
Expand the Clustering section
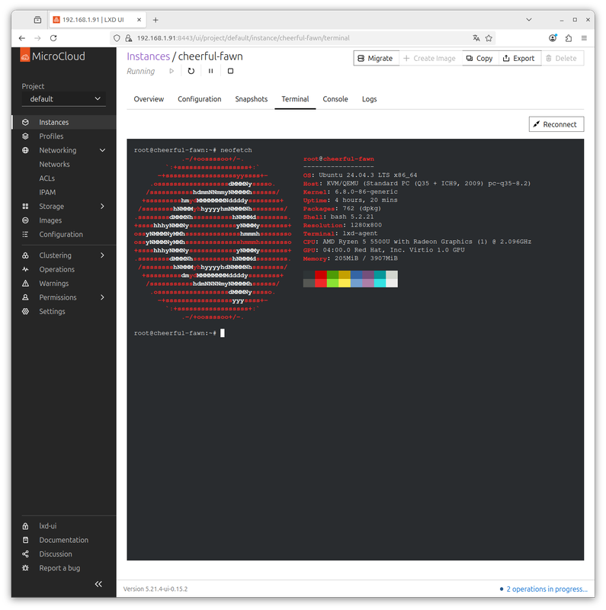tap(102, 255)
